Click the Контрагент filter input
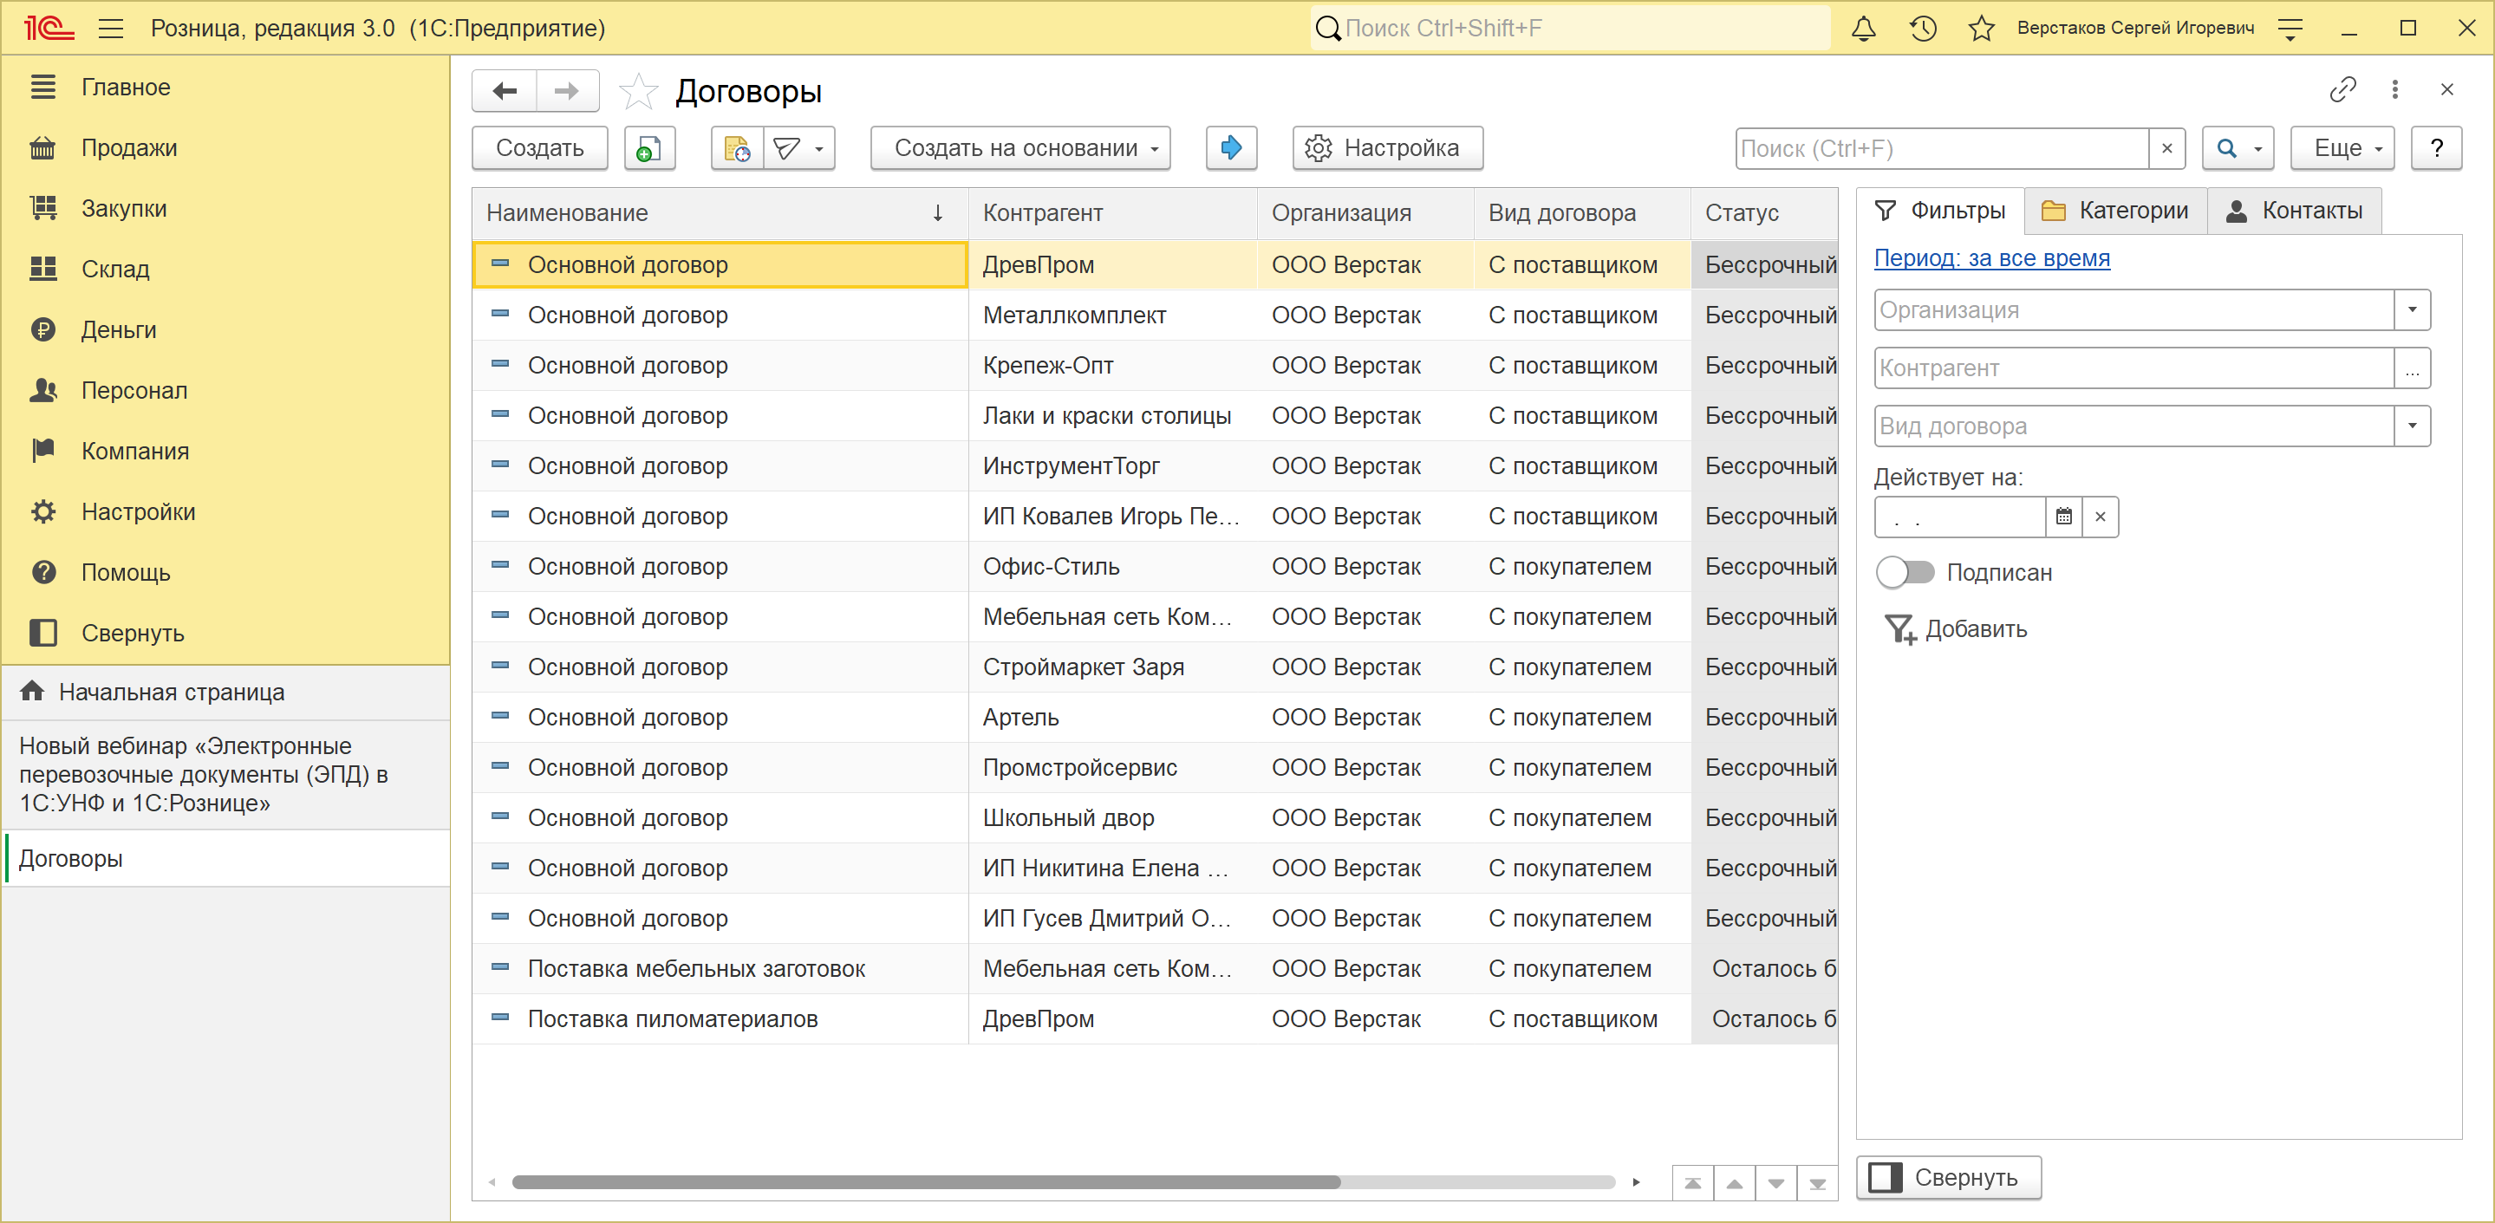This screenshot has width=2495, height=1223. point(2133,368)
